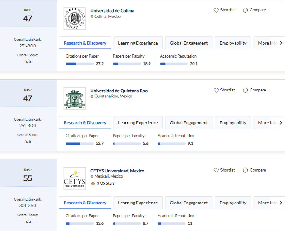The width and height of the screenshot is (285, 231).
Task: Click the heart icon beside CETYS Shortlist
Action: point(216,170)
